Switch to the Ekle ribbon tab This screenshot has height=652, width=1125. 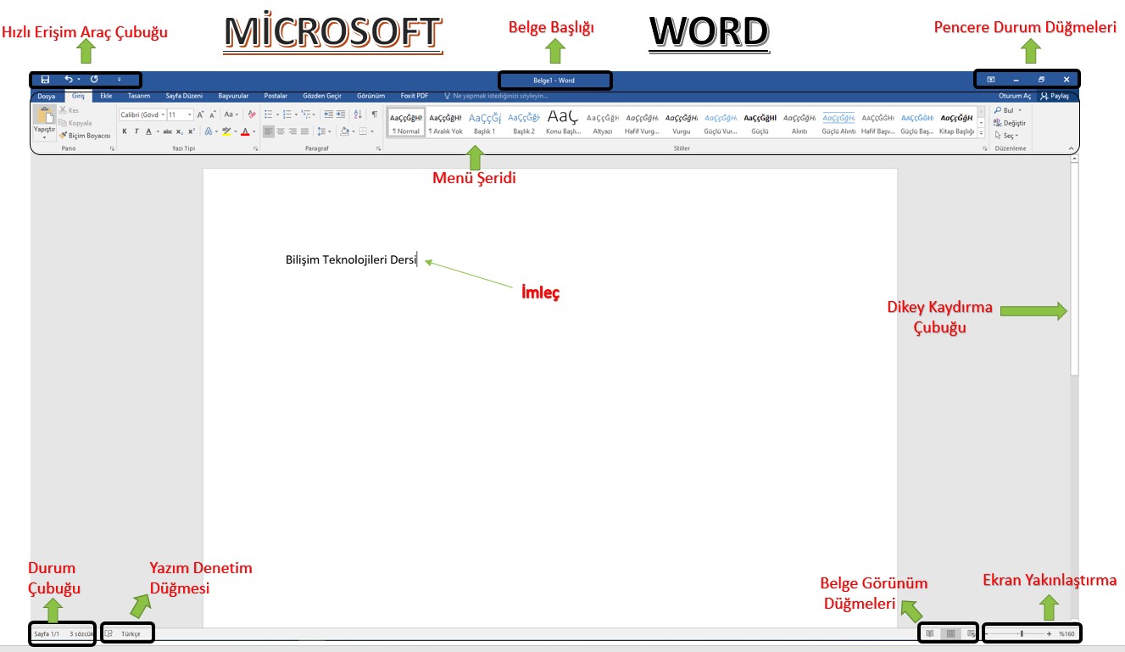107,96
